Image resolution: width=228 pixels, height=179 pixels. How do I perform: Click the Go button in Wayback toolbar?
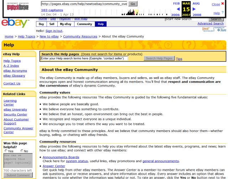click(x=133, y=4)
